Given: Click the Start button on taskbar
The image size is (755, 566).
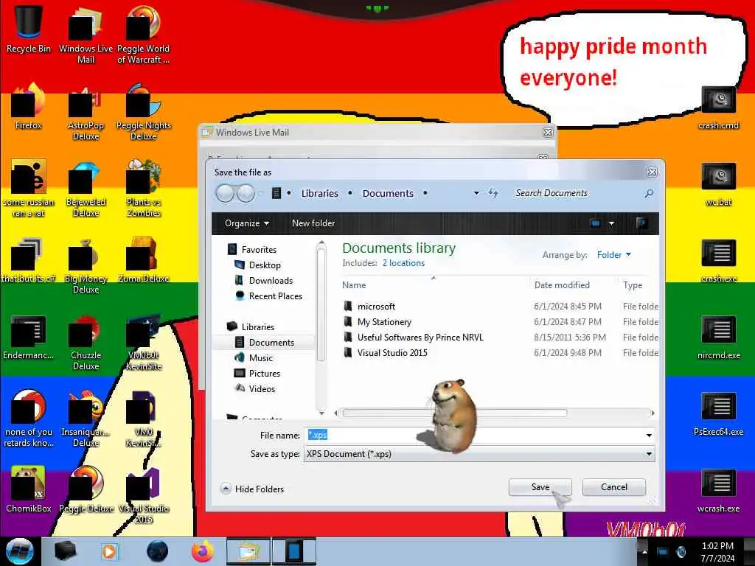Looking at the screenshot, I should coord(20,551).
